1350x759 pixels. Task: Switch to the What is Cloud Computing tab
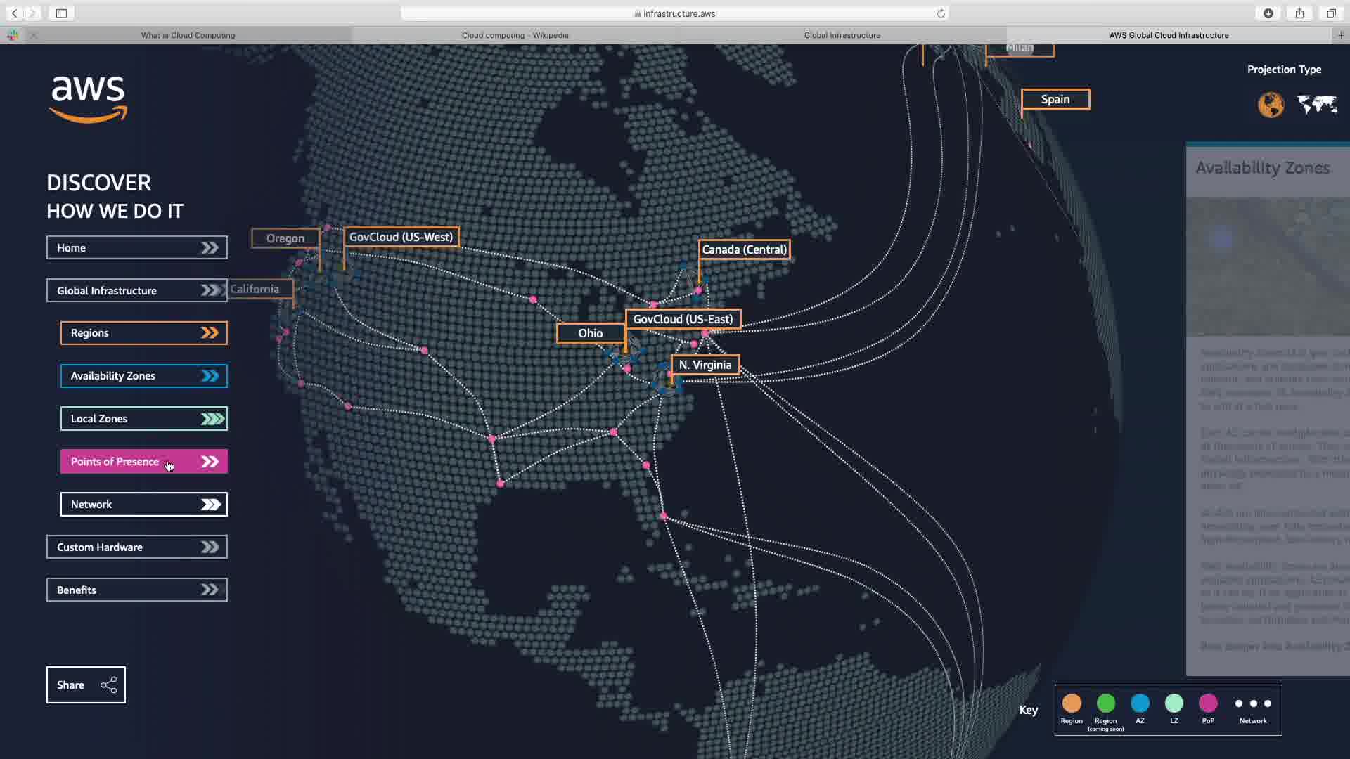pyautogui.click(x=188, y=35)
